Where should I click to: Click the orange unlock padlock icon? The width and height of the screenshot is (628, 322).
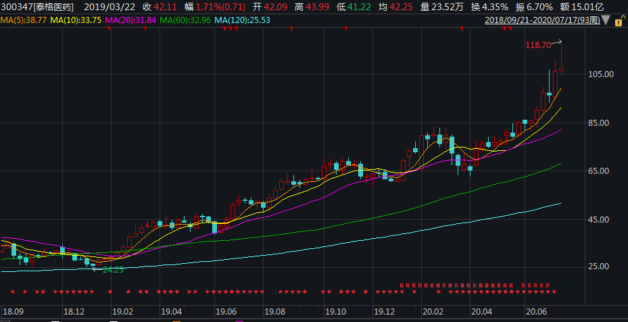pos(619,20)
